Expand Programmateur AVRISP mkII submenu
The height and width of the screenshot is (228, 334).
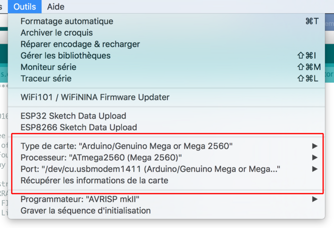167,199
